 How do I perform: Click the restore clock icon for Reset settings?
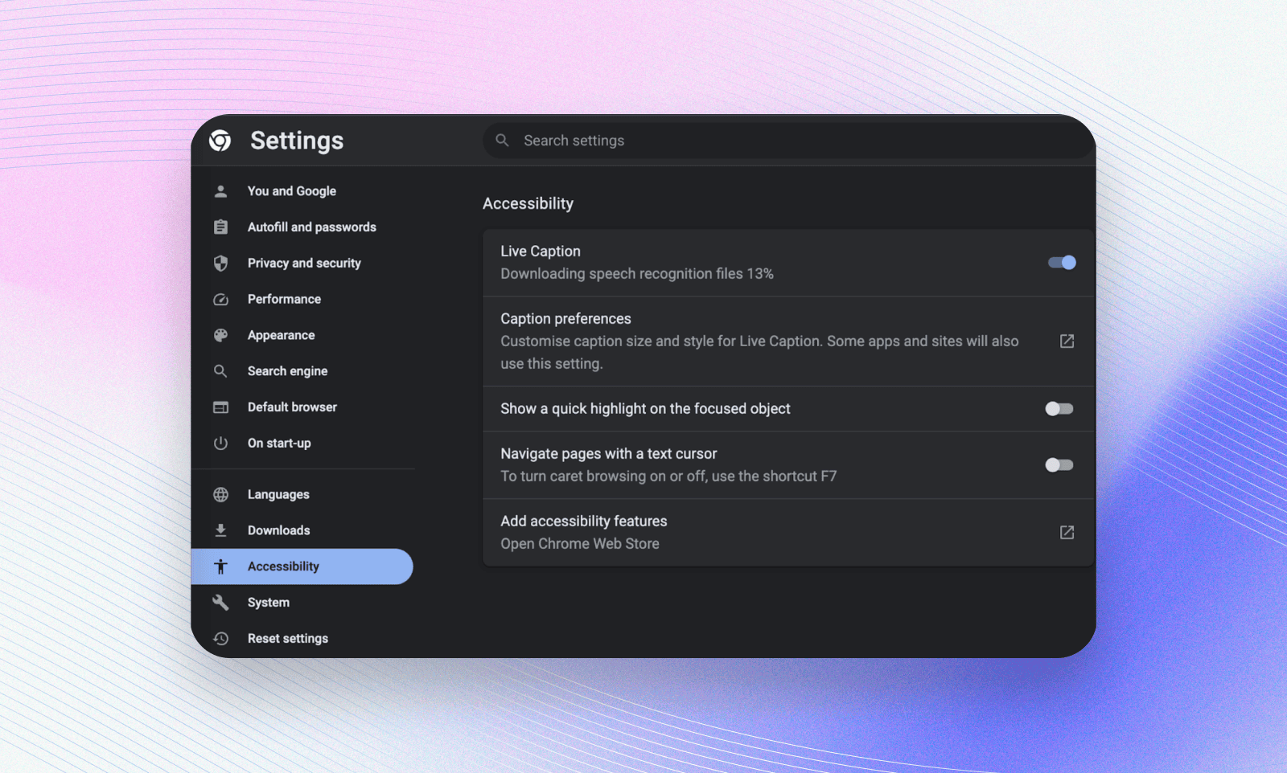click(220, 639)
